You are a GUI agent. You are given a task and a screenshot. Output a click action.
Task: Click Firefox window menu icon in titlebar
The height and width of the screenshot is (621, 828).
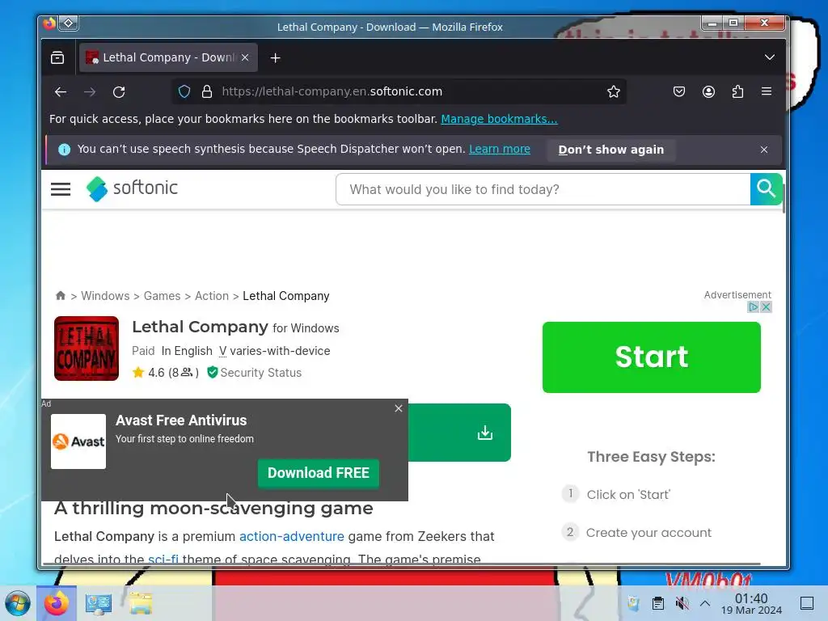coord(49,23)
